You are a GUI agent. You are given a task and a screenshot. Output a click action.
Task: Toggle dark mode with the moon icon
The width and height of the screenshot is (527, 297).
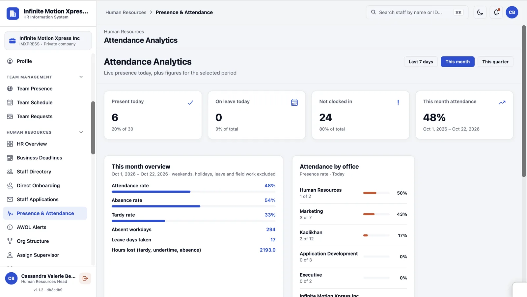pos(480,13)
